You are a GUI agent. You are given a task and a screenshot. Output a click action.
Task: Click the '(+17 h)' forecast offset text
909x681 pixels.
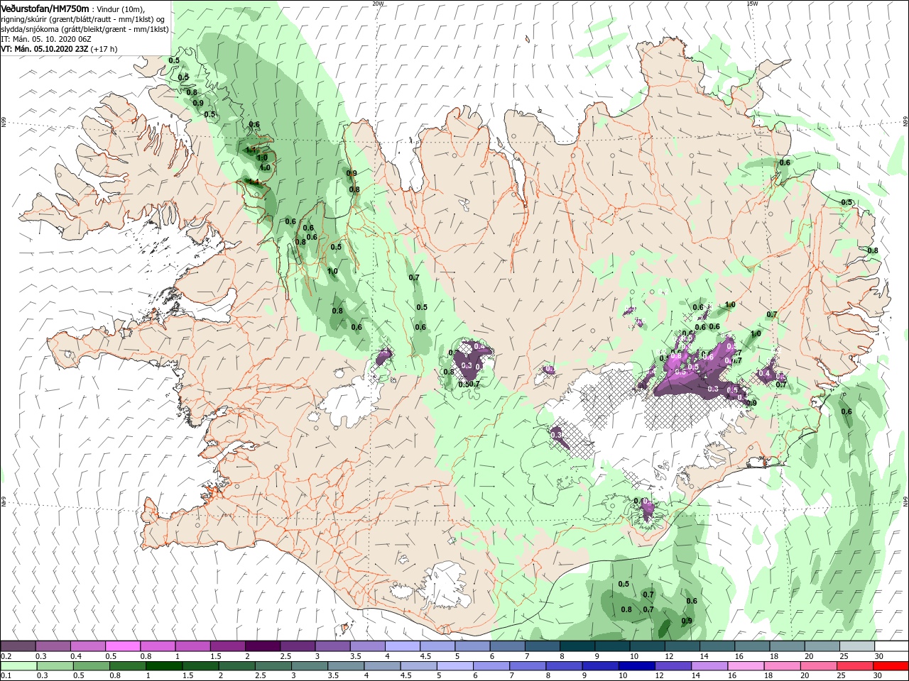(104, 49)
